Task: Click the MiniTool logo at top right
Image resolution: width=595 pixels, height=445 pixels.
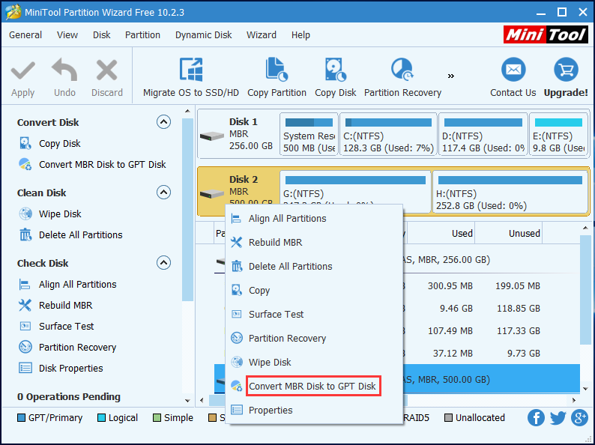Action: [x=546, y=35]
